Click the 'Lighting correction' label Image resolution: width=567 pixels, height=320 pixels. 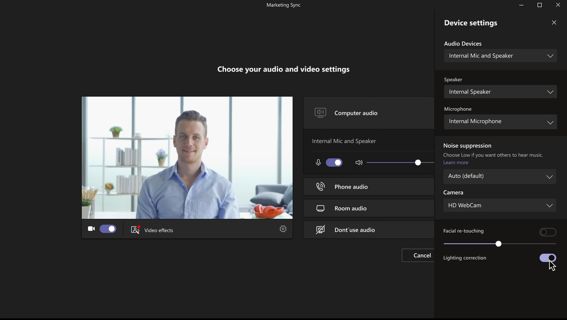(x=464, y=258)
